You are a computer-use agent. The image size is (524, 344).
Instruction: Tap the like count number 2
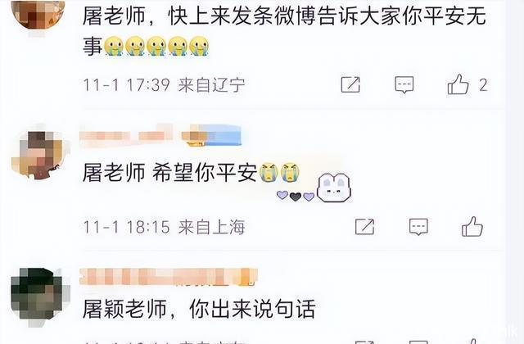pos(483,85)
